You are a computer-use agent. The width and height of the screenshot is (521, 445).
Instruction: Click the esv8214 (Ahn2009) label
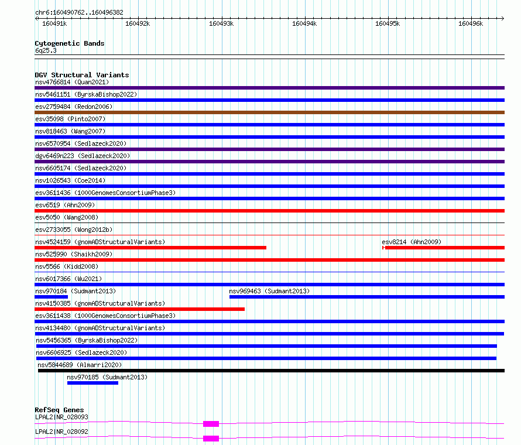click(412, 242)
